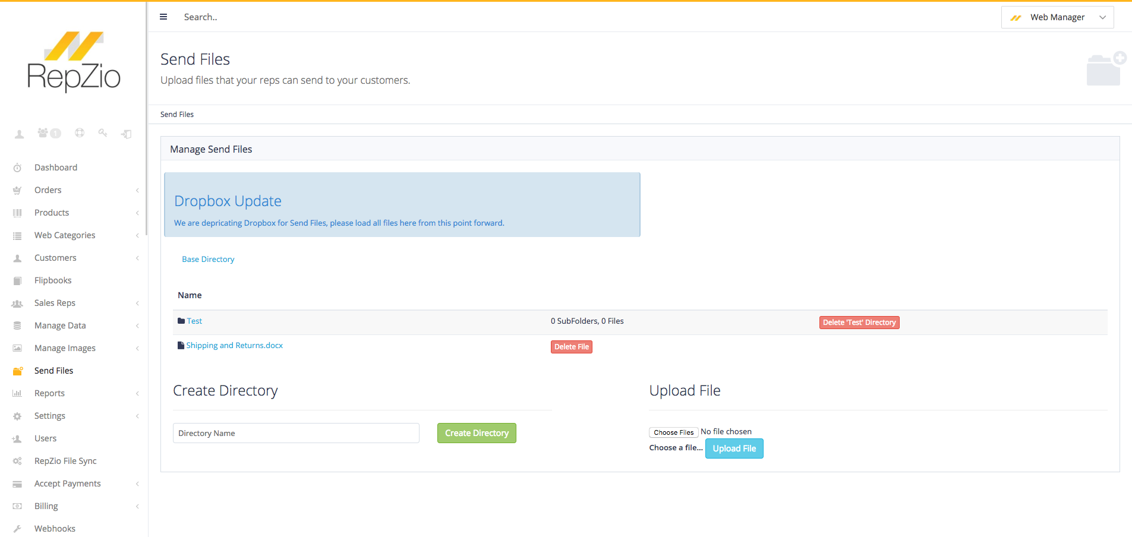1132x537 pixels.
Task: Click the Send Files breadcrumb
Action: pyautogui.click(x=177, y=114)
